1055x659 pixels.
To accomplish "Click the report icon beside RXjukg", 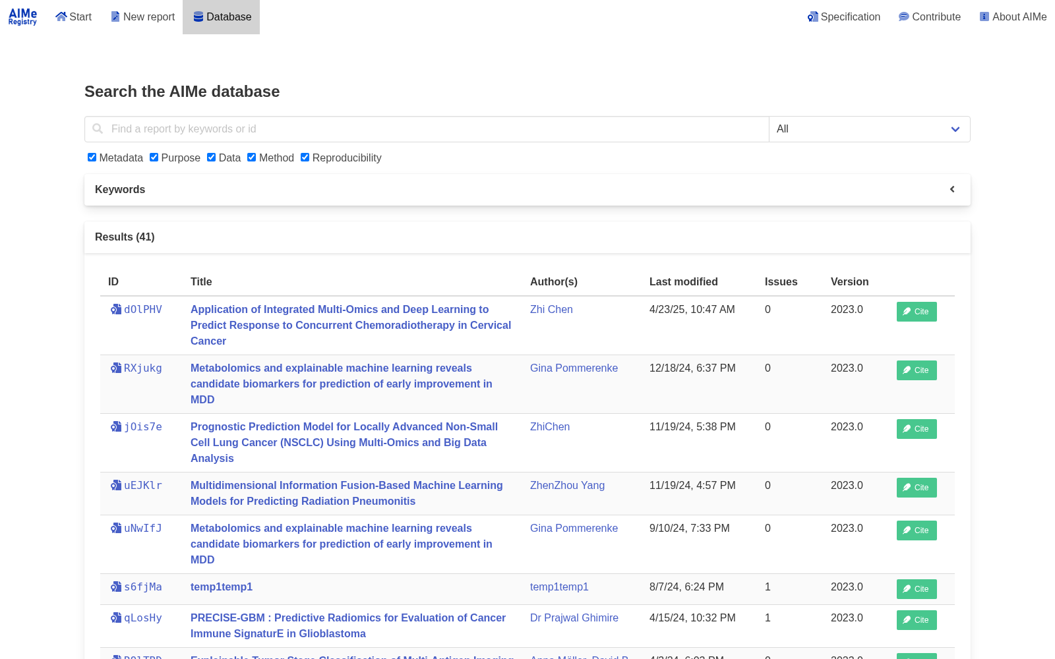I will (116, 368).
